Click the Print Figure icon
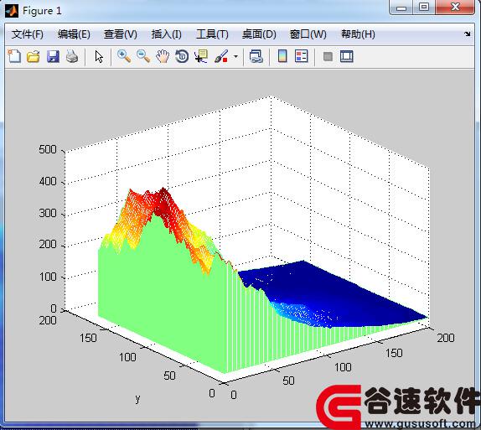Viewport: 481px width, 430px height. [72, 56]
